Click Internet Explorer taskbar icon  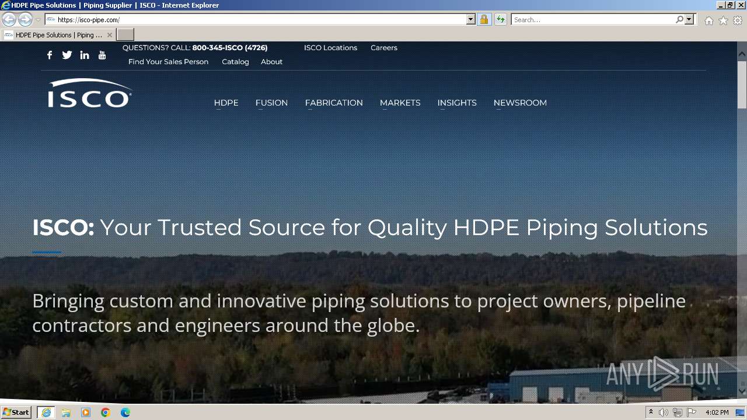[46, 412]
